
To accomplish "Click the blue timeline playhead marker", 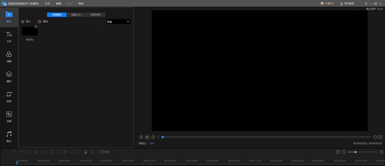I will click(17, 163).
